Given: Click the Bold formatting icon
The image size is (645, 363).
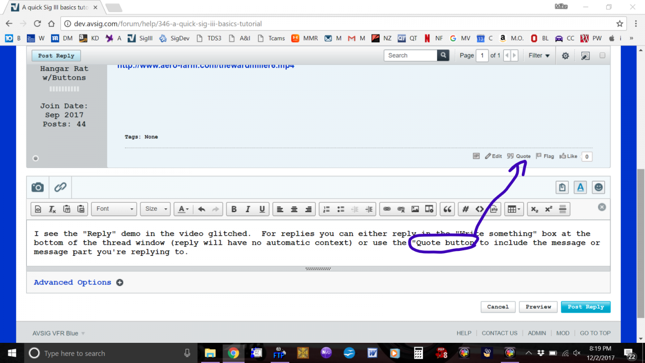Looking at the screenshot, I should (233, 209).
